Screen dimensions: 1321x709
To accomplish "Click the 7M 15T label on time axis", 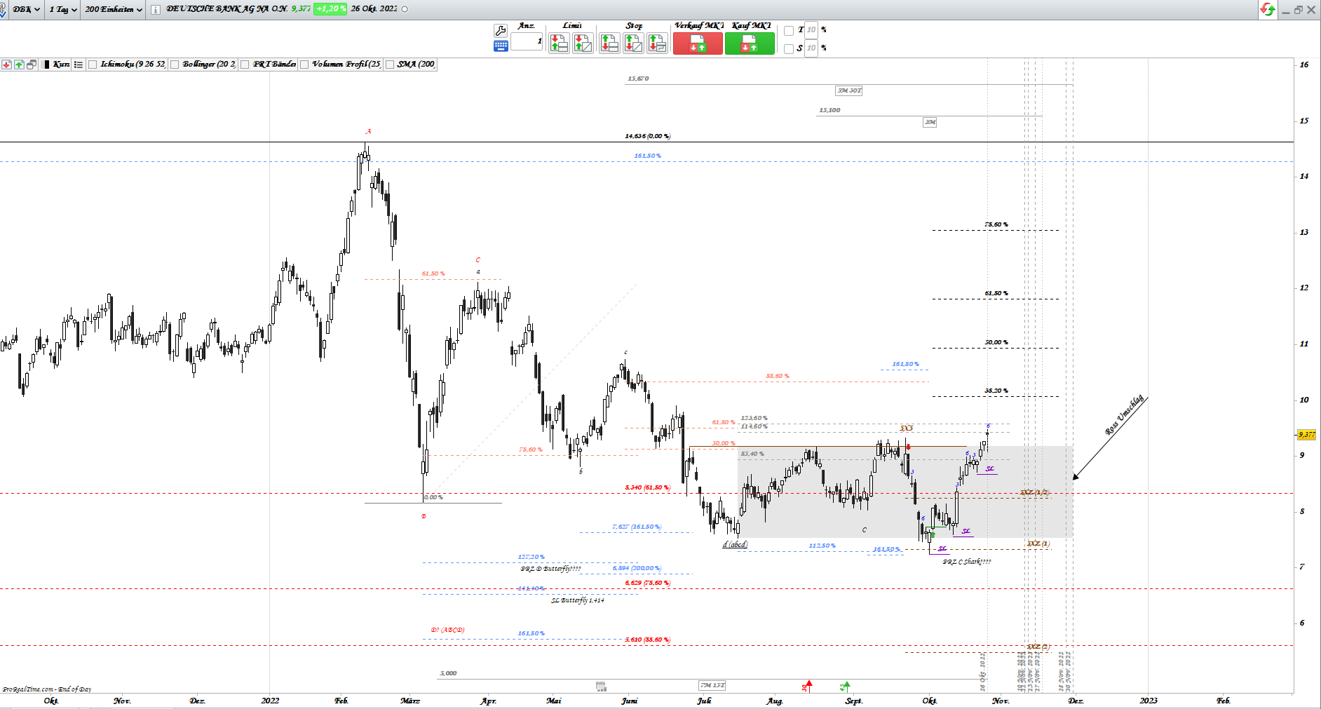I will click(x=712, y=685).
